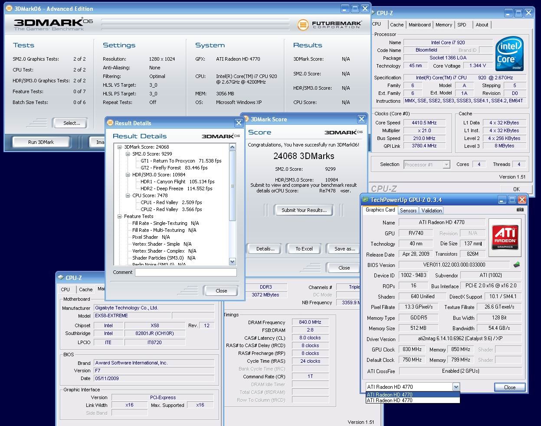
Task: Close the 3DMark Score dialog via Close button
Action: click(x=344, y=268)
